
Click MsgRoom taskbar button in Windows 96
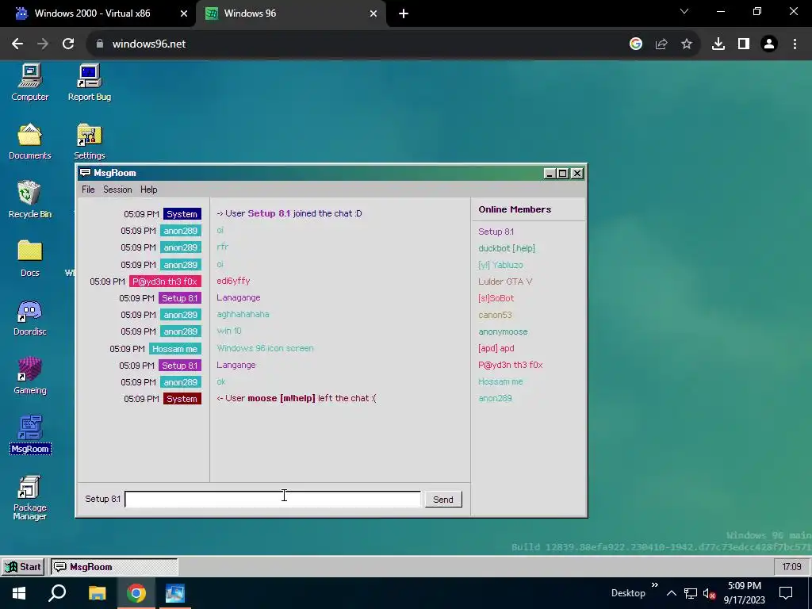114,566
